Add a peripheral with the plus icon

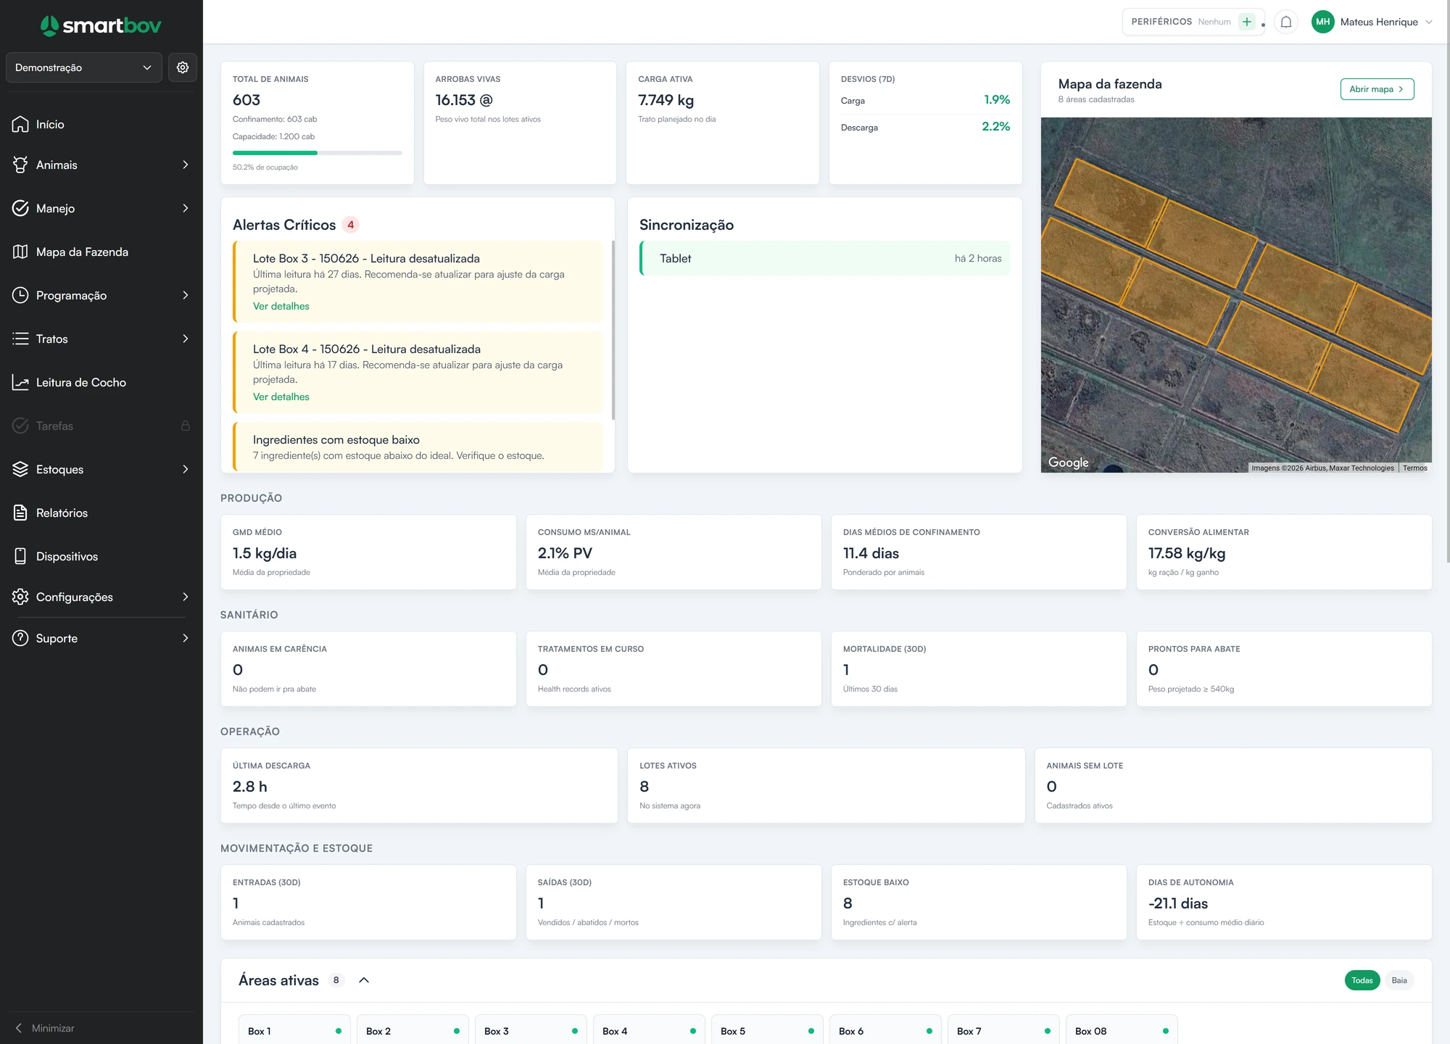point(1247,22)
